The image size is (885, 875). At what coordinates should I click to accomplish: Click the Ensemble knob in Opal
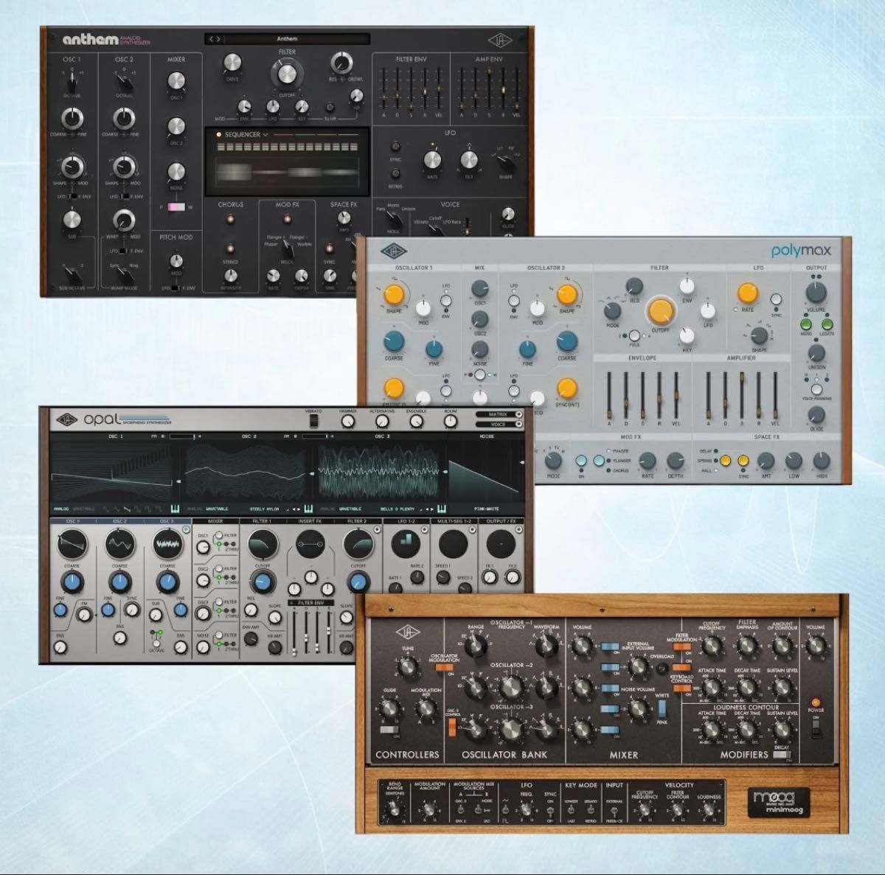click(x=417, y=421)
